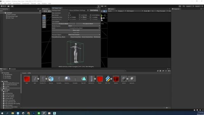
Task: Select SDF_Test object in Hierarchy
Action: 11,18
